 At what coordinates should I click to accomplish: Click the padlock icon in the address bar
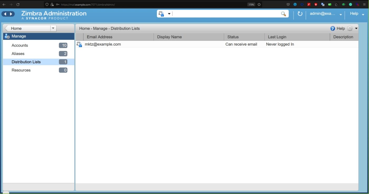coord(52,4)
